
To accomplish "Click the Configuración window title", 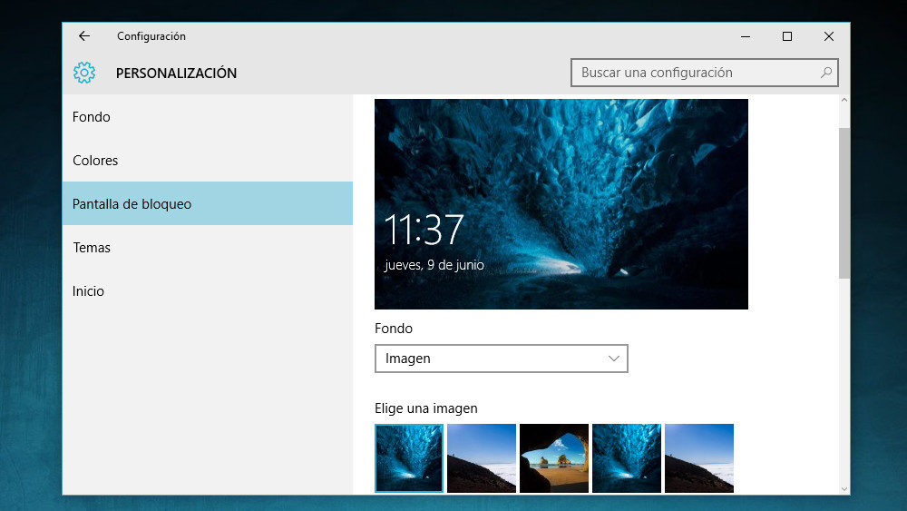I will point(151,36).
